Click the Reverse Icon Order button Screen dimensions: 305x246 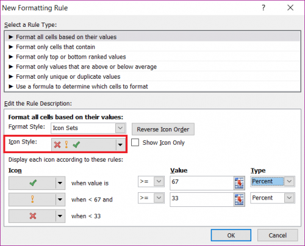pos(163,129)
